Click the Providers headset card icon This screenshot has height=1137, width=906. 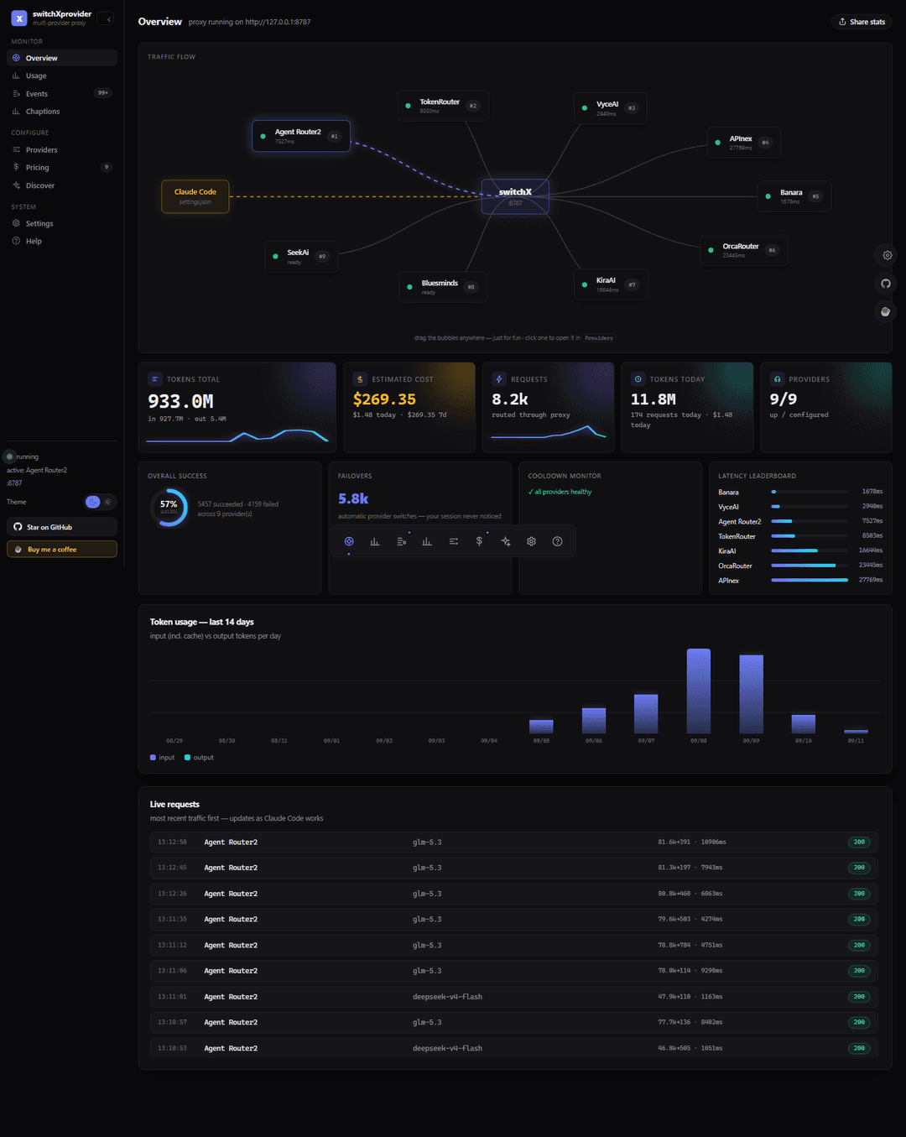(777, 379)
